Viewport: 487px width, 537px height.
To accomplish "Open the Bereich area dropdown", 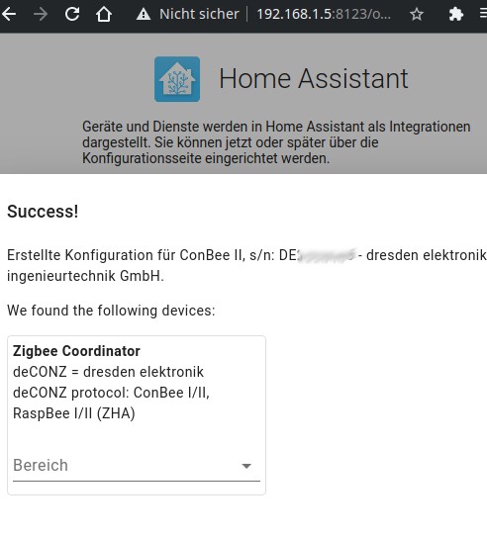I will pyautogui.click(x=137, y=466).
